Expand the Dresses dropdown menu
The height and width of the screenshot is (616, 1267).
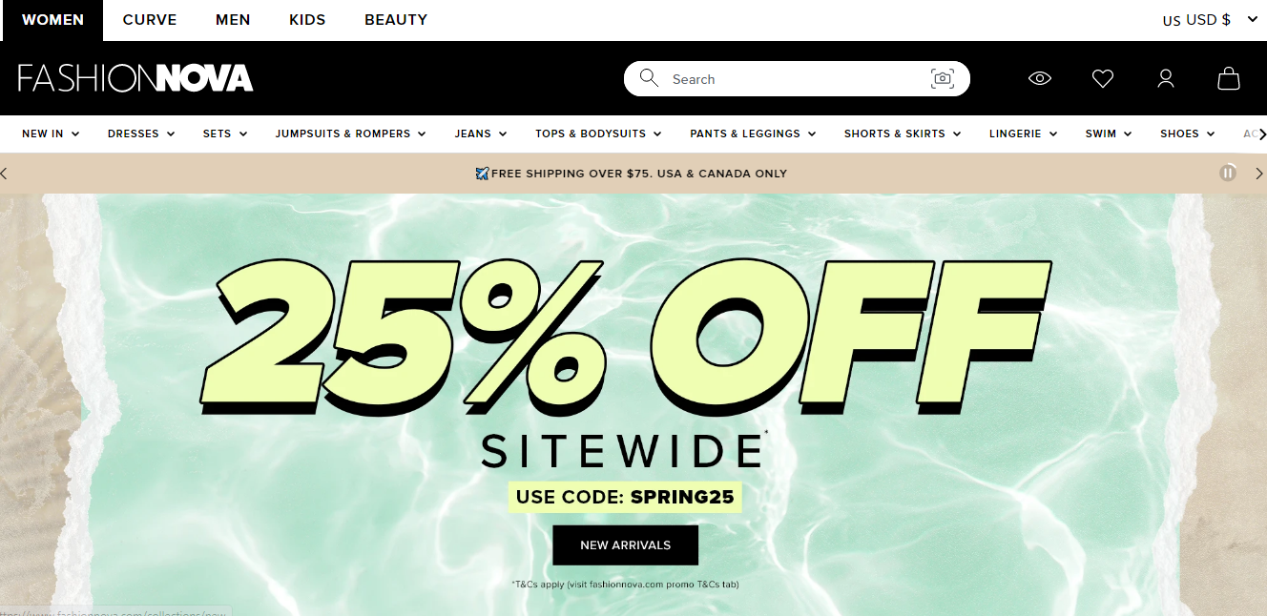coord(141,133)
